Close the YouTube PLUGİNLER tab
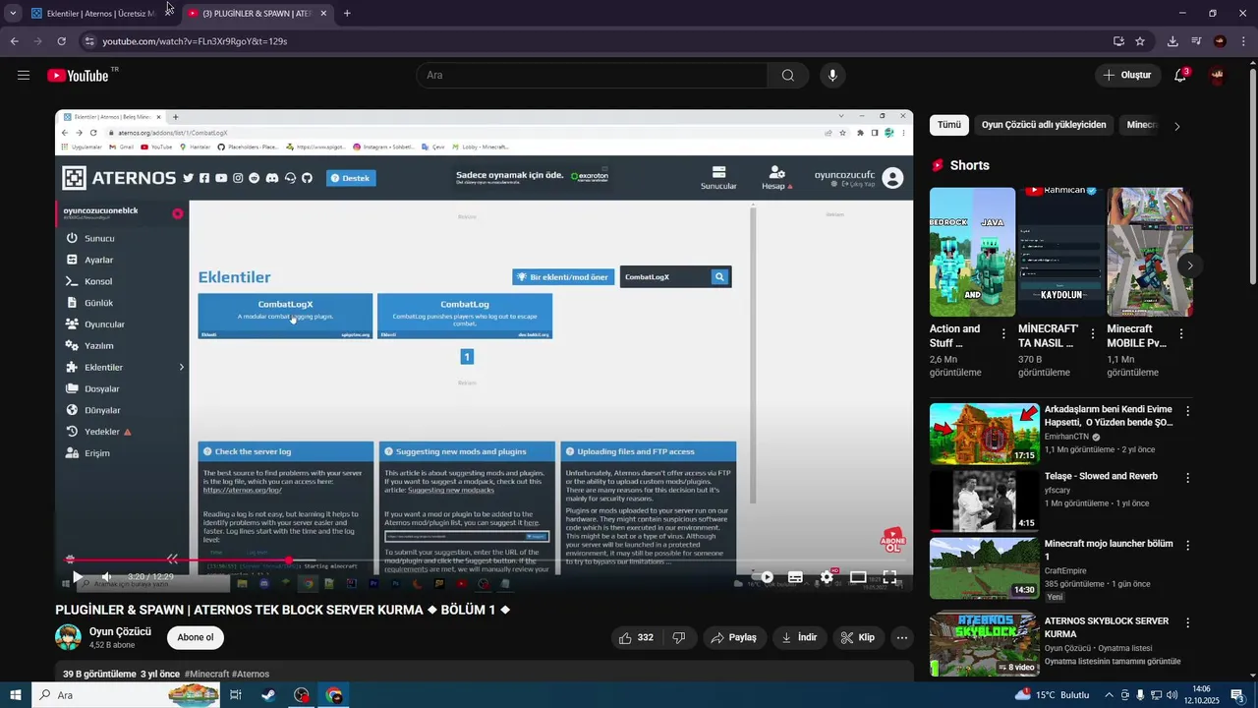The image size is (1258, 708). point(323,14)
